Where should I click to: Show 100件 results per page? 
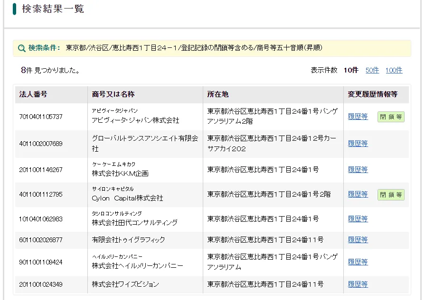point(394,70)
